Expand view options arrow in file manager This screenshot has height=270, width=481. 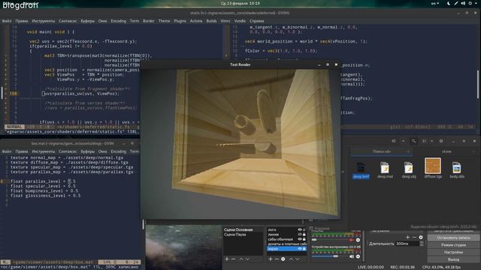click(431, 141)
